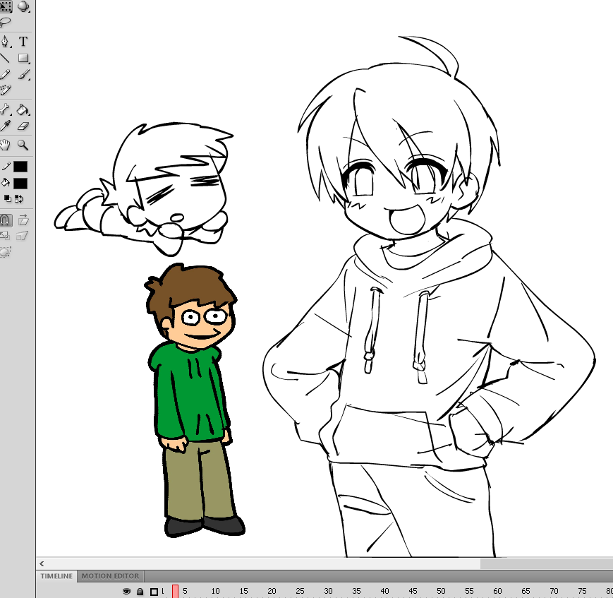Click the fill color bucket icon
The height and width of the screenshot is (598, 613).
pyautogui.click(x=6, y=182)
